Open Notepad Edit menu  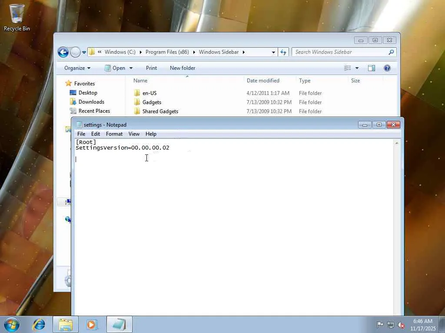(95, 134)
